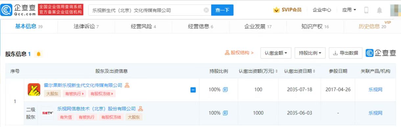Click the 霍尔果斯乐视新生代 company logo

point(34,90)
